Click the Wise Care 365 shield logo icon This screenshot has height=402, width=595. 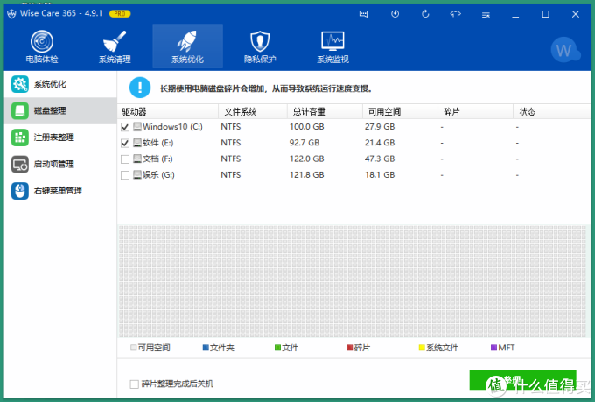pos(11,14)
